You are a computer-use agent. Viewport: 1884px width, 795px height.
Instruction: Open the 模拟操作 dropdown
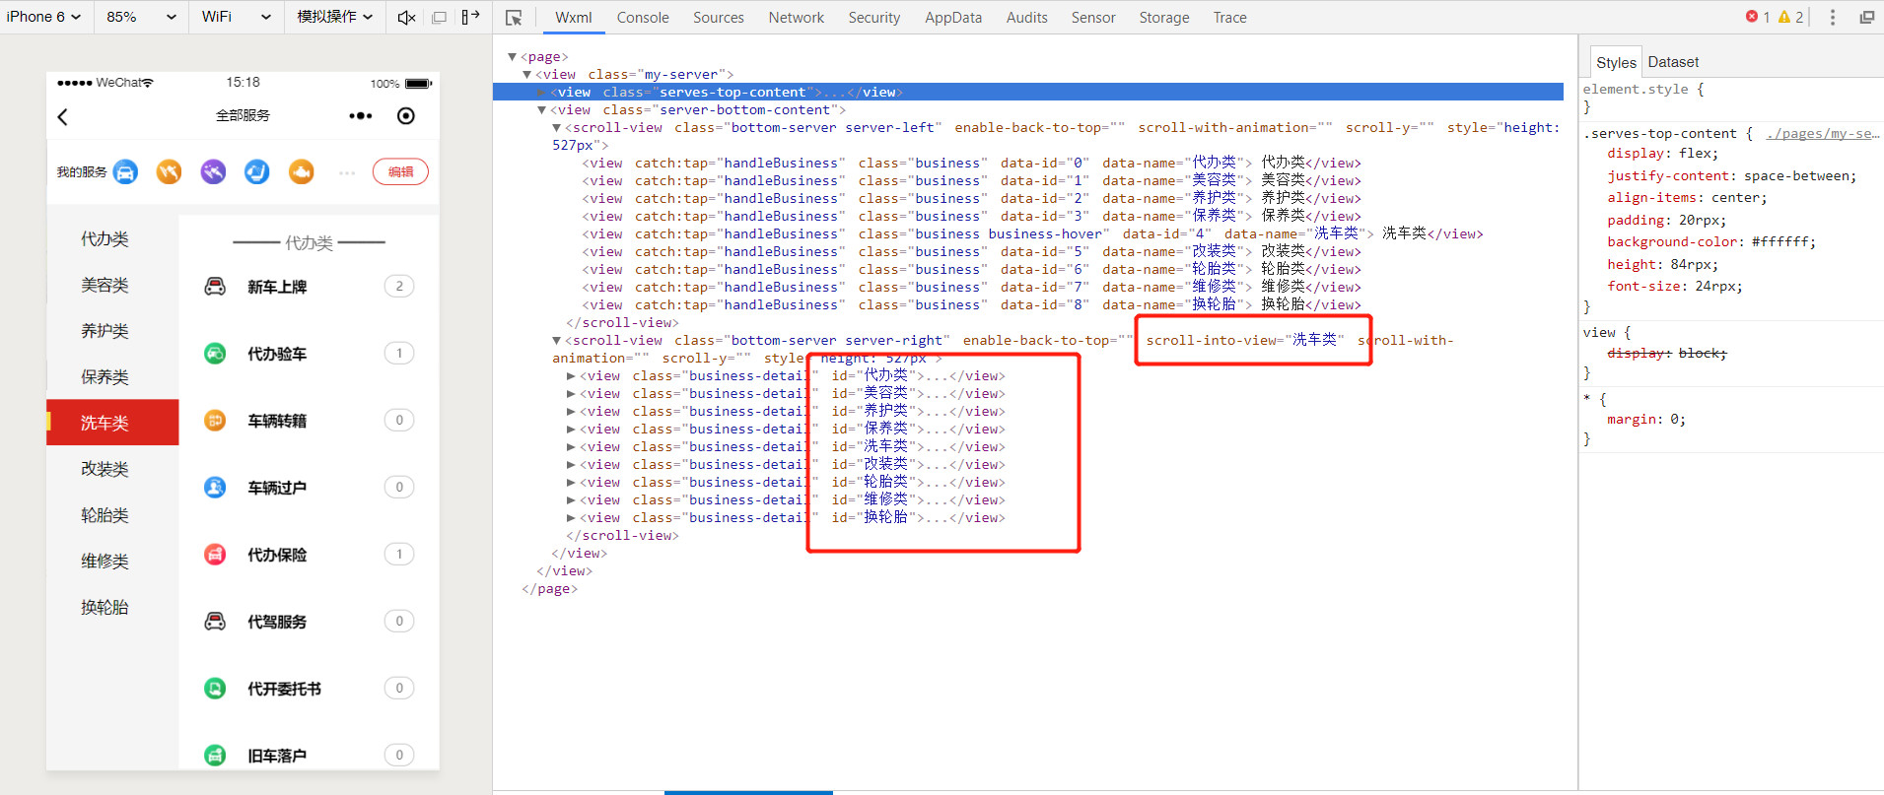(x=335, y=17)
